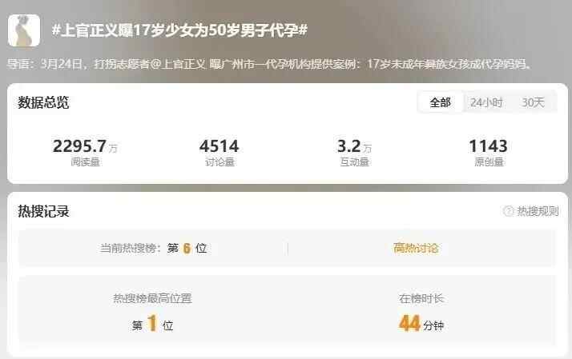Open the topic avatar thumbnail
This screenshot has height=359, width=572.
(24, 30)
